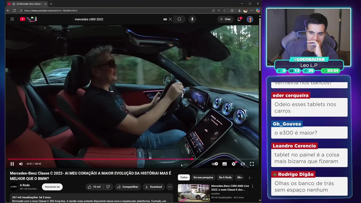The image size is (361, 203).
Task: Open the YouTube account avatar menu
Action: [x=250, y=19]
